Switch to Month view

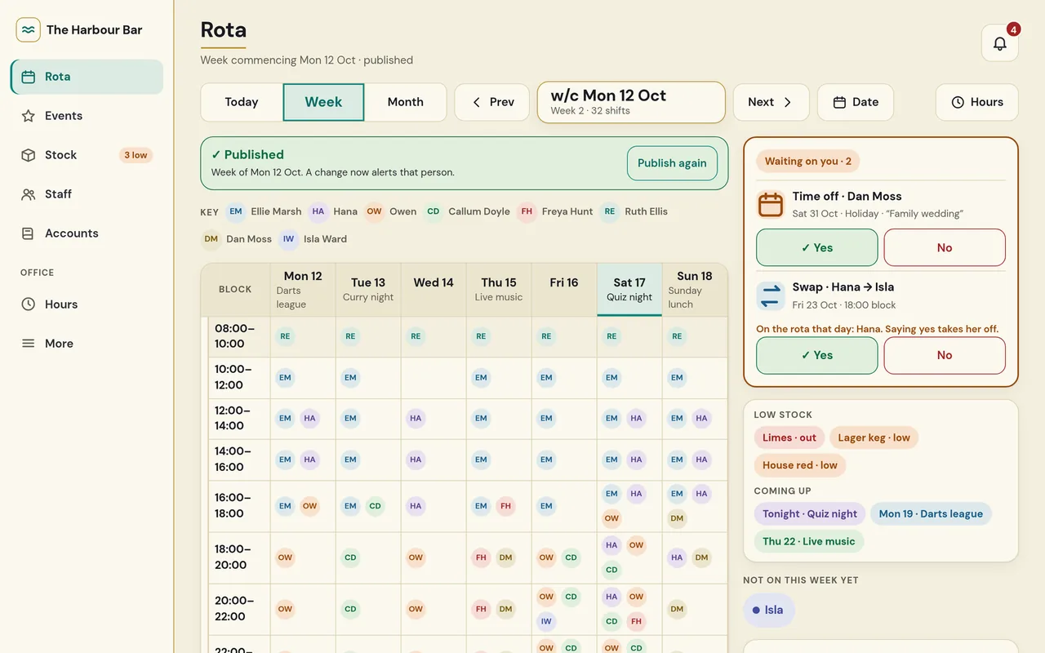[x=406, y=102]
